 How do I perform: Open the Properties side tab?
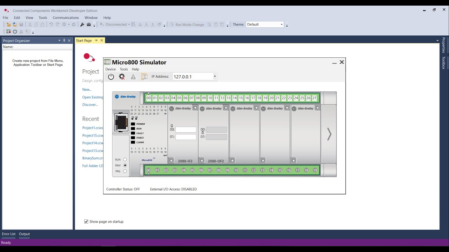point(444,45)
